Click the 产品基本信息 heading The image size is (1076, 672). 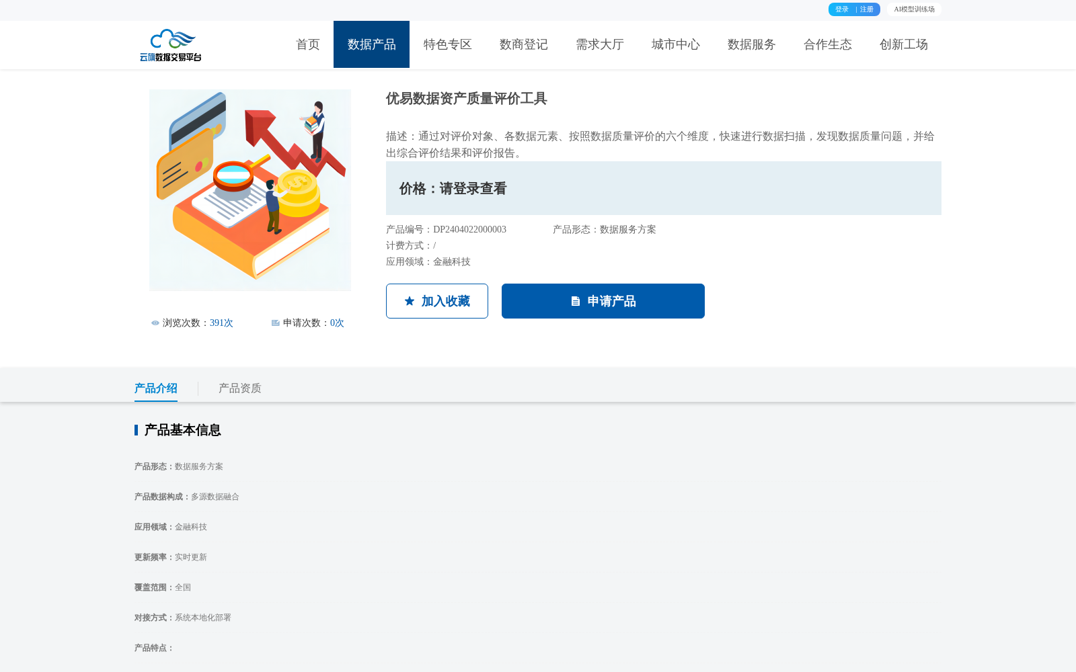pos(182,430)
